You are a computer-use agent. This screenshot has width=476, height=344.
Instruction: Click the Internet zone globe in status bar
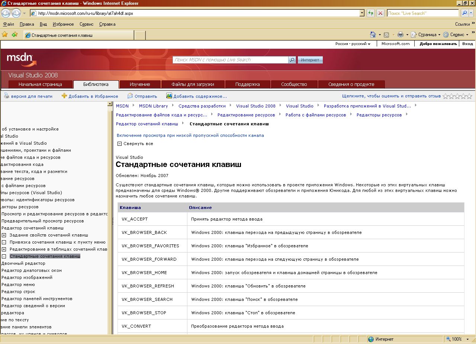371,339
